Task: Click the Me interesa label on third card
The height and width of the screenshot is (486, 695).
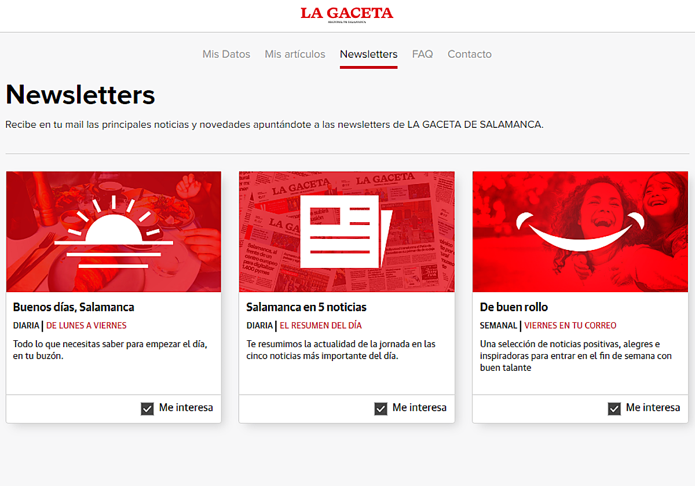Action: coord(653,408)
